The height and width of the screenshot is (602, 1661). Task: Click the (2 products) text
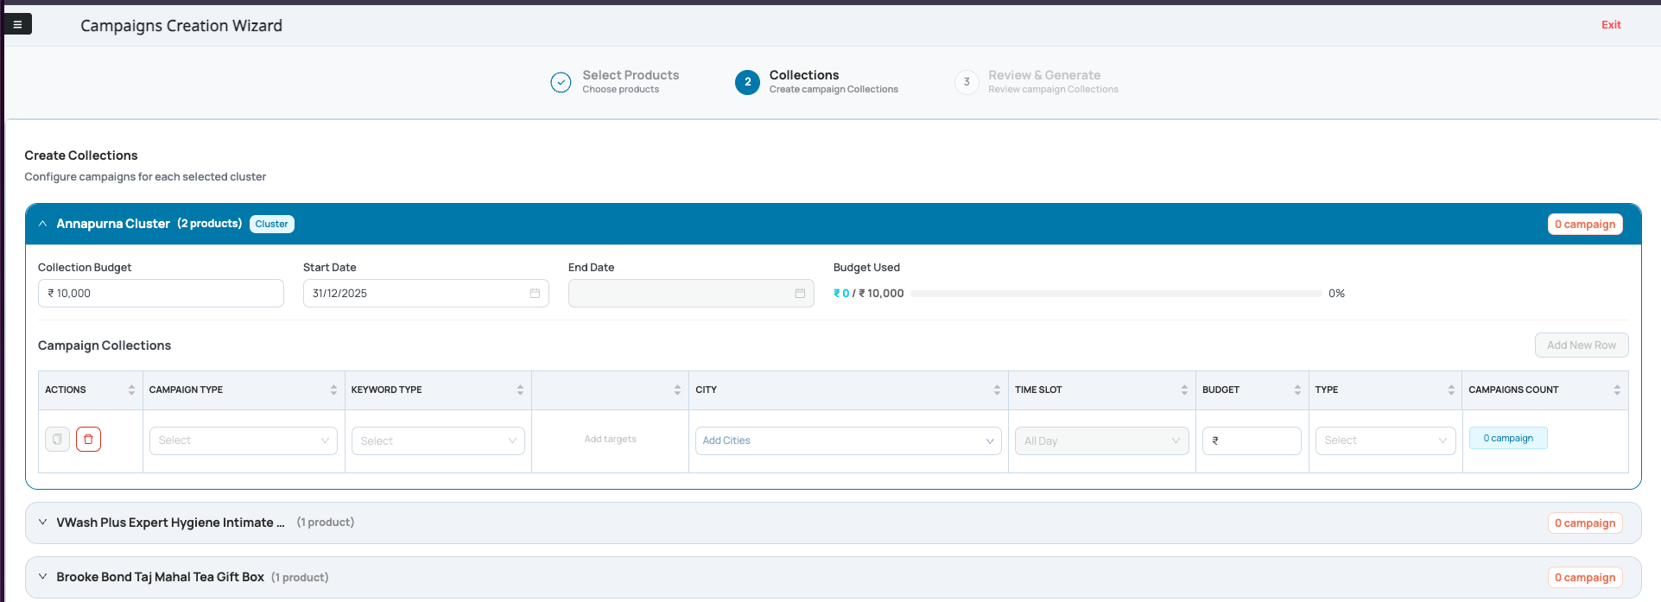coord(210,224)
